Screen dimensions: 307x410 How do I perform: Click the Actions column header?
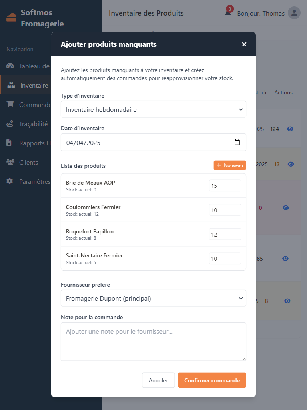(283, 92)
